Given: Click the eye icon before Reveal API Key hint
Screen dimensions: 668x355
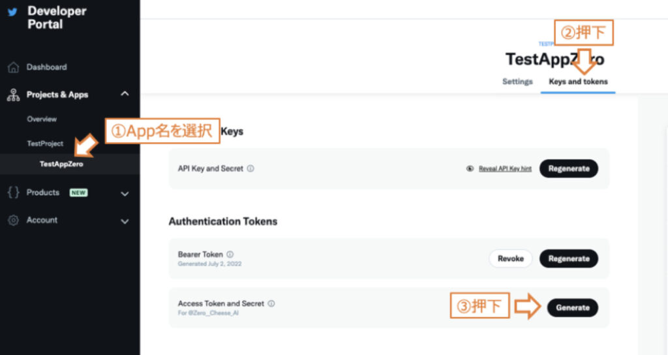Looking at the screenshot, I should click(470, 169).
